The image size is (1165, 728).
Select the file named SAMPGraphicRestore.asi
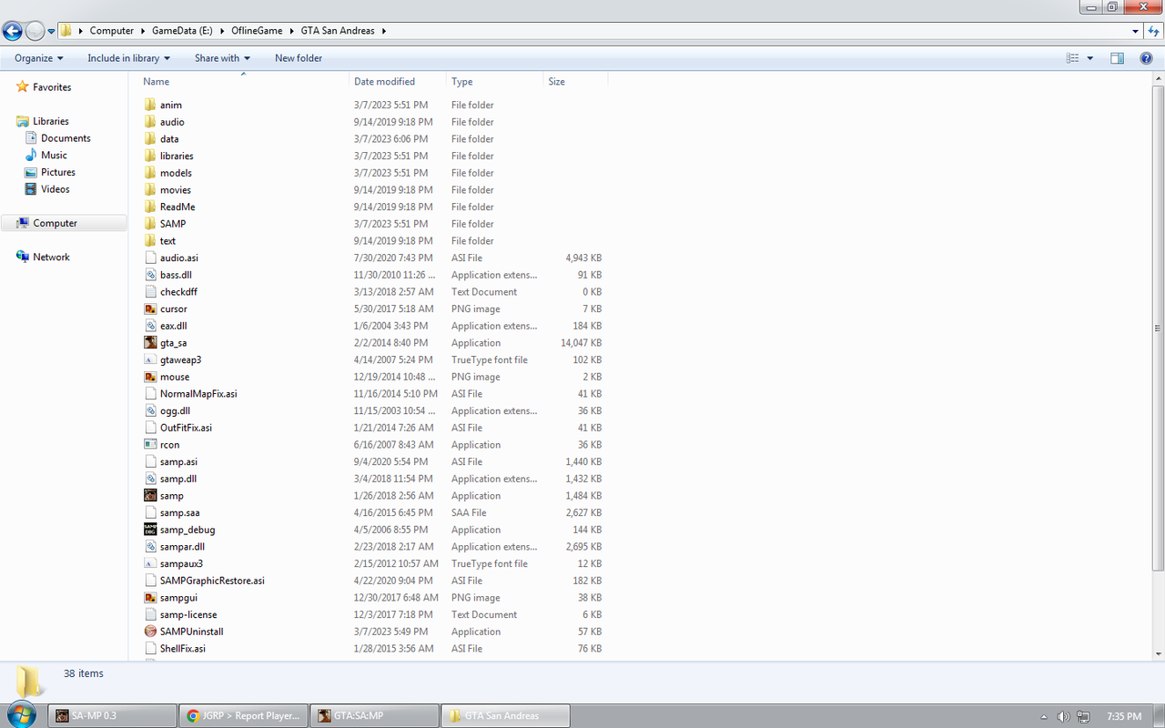[x=212, y=581]
